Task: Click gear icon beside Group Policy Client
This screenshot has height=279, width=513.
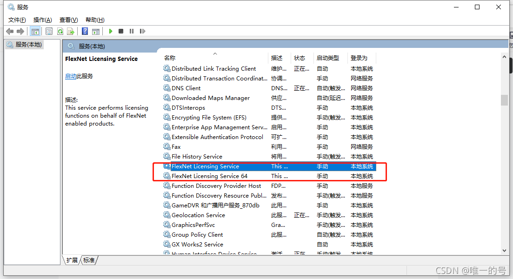Action: [167, 234]
